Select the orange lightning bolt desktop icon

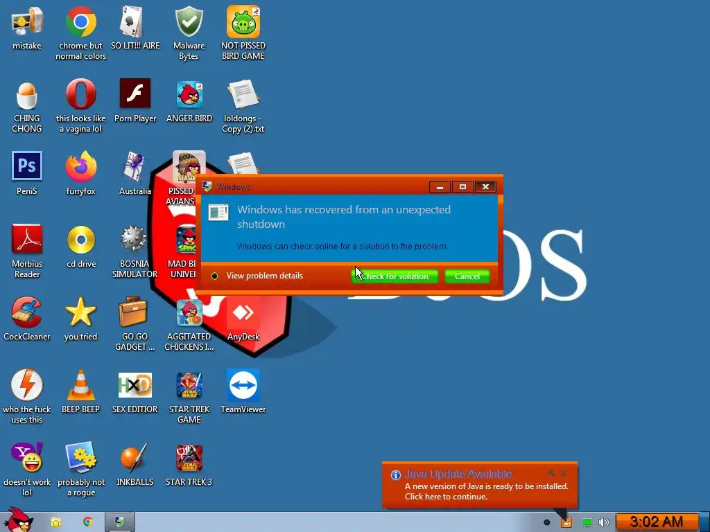click(27, 385)
